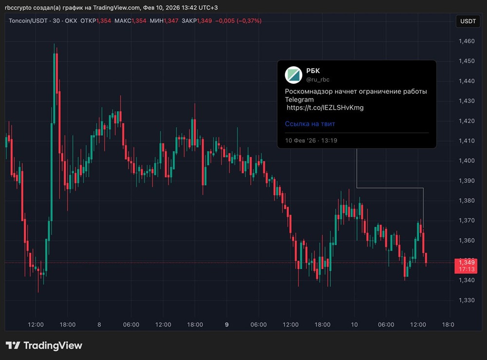The width and height of the screenshot is (487, 360).
Task: Click the 1,410 price axis label
Action: pyautogui.click(x=467, y=141)
